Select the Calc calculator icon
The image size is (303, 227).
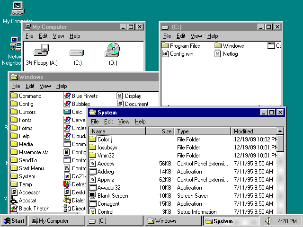tap(67, 112)
